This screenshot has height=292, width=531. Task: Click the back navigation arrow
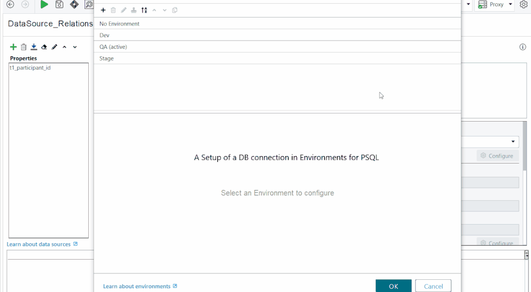tap(11, 4)
